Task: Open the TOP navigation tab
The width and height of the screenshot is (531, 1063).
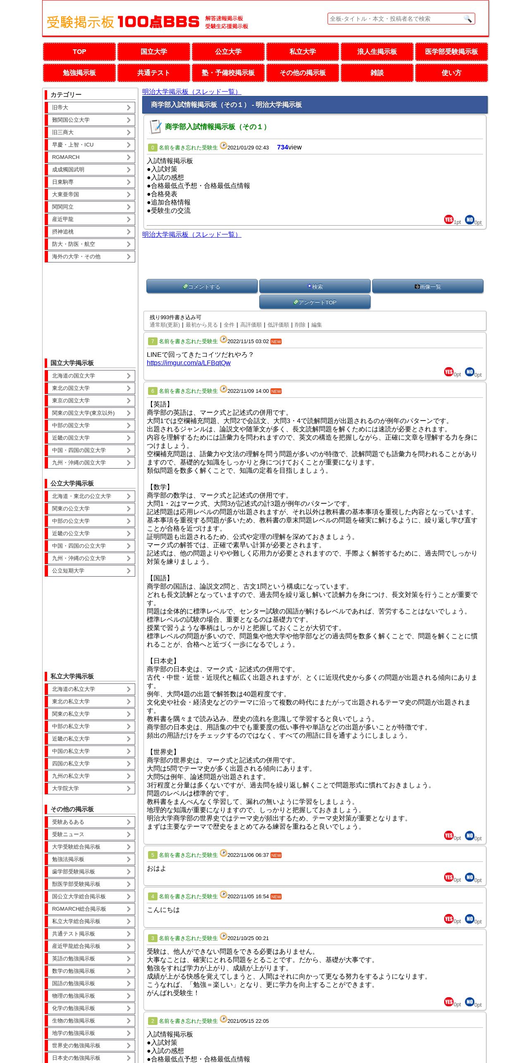Action: pyautogui.click(x=79, y=52)
